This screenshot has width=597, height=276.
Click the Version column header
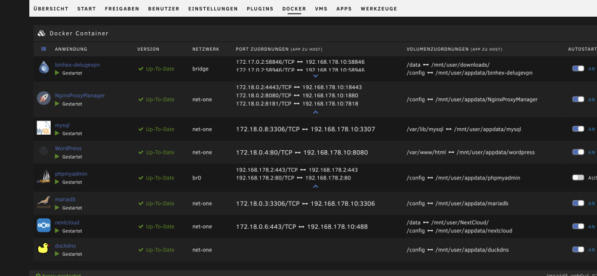coord(149,49)
